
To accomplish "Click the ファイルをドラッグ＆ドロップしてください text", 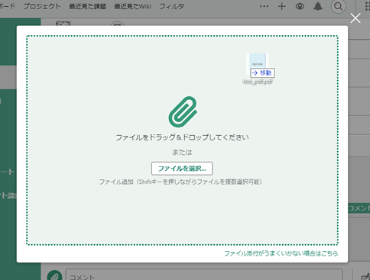I will click(x=182, y=137).
